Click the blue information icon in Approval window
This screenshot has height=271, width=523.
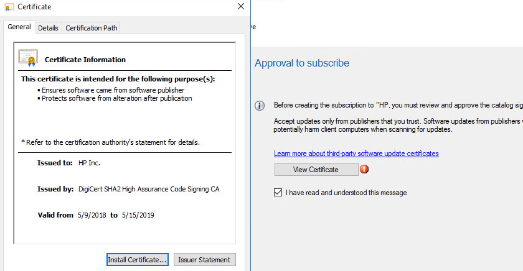click(260, 106)
